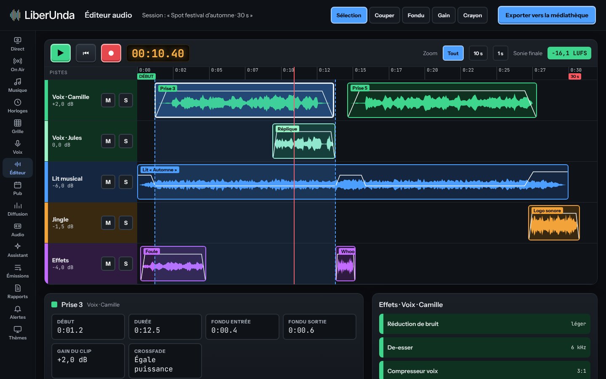Viewport: 606px width, 379px height.
Task: Select the Logo sonore jingle clip
Action: pos(554,223)
